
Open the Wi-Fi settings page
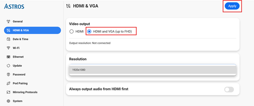pos(32,48)
